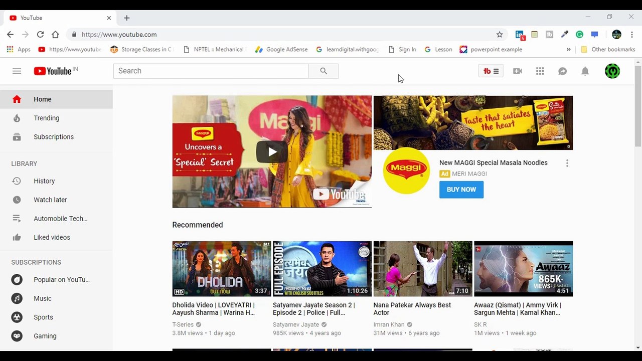Image resolution: width=642 pixels, height=361 pixels.
Task: Open the Sports subscription
Action: [56, 317]
